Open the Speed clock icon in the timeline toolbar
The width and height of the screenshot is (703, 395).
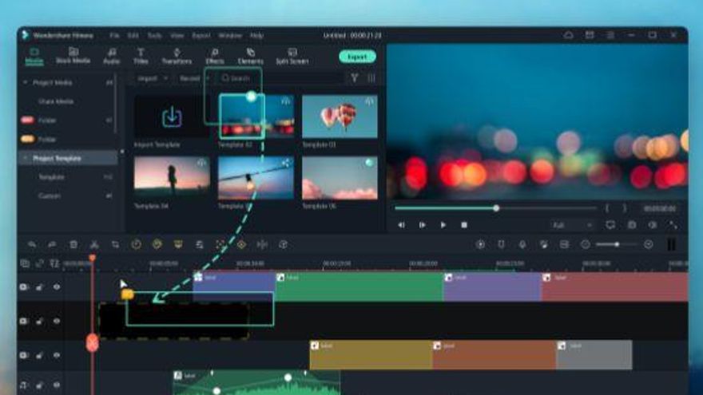click(x=137, y=244)
